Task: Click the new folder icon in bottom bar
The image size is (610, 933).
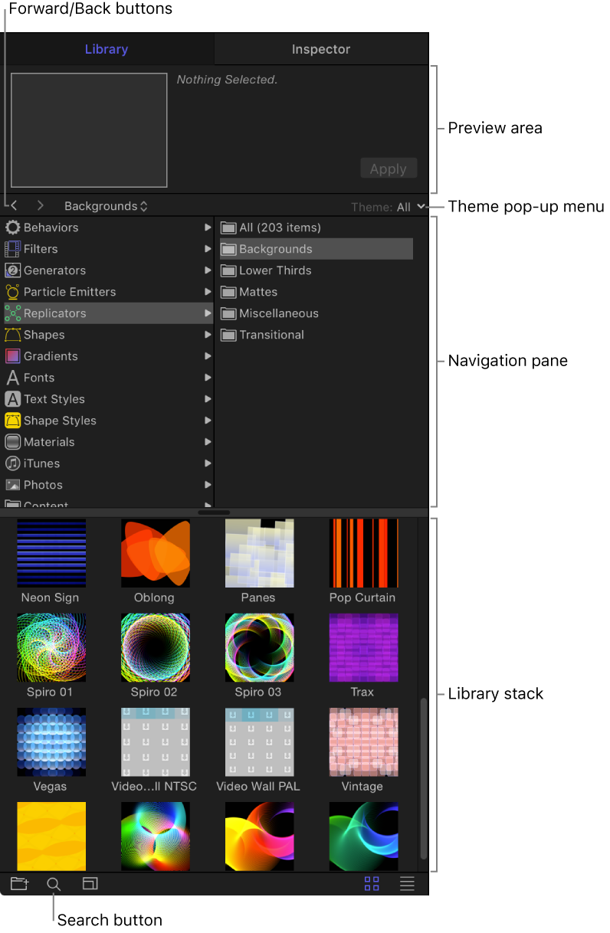Action: pos(19,884)
